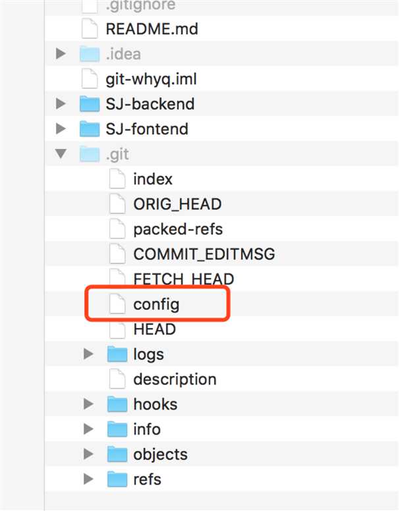The width and height of the screenshot is (399, 511).
Task: Select the COMMIT_EDITMSG file
Action: 203,254
